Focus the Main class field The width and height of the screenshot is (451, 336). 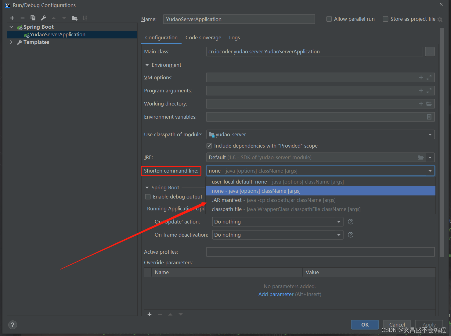315,52
